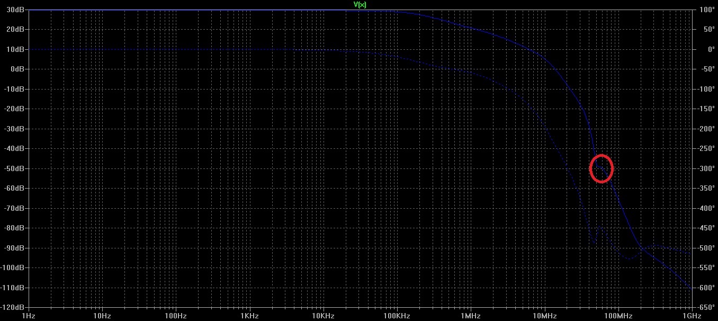This screenshot has height=321, width=718.
Task: Click the -50° phase axis label
Action: click(x=707, y=69)
